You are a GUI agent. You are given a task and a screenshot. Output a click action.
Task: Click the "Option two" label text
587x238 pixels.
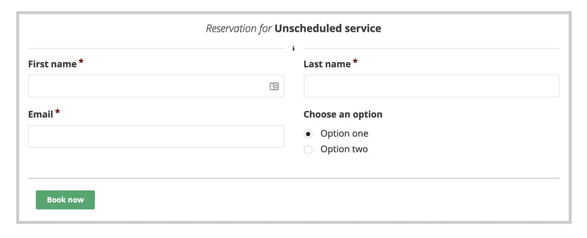344,149
